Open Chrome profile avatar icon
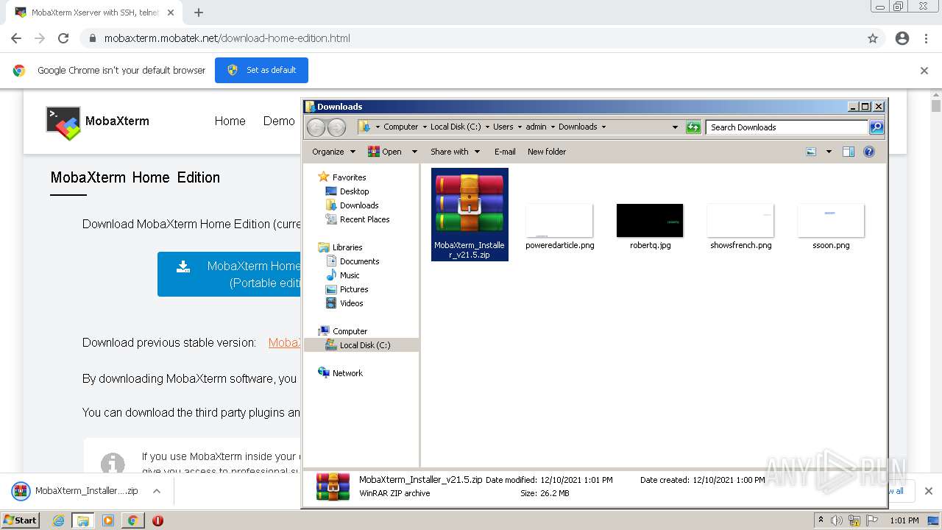 [902, 38]
